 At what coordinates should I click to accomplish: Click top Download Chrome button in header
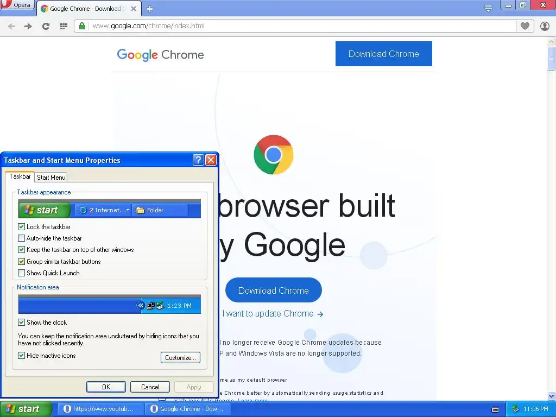[x=384, y=54]
